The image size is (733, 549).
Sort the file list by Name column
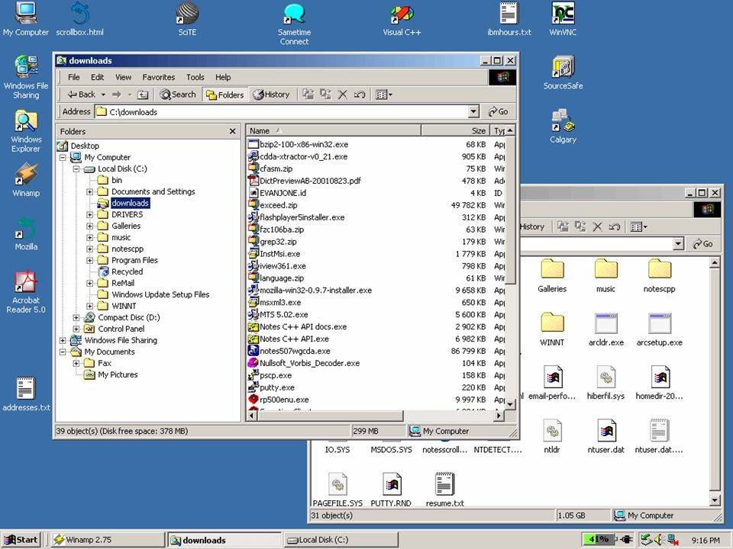point(334,130)
